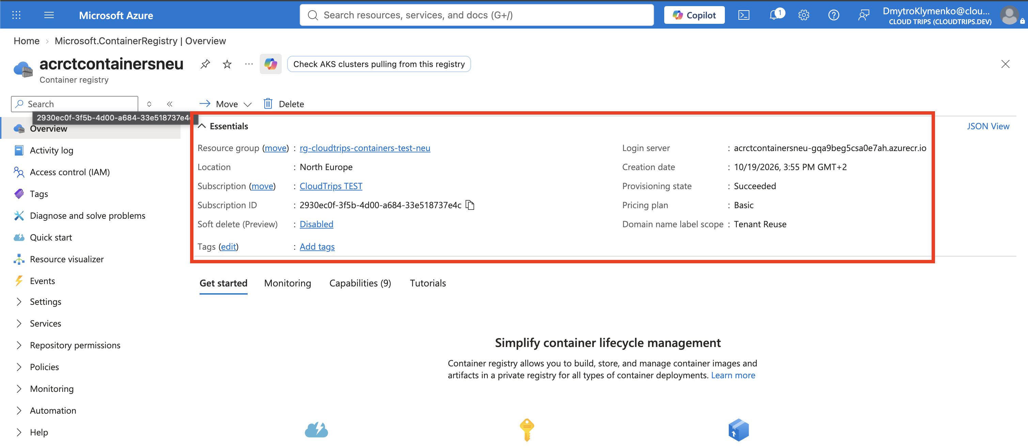Screen dimensions: 1028x447
Task: Open the Azure apps grid launcher
Action: [16, 15]
